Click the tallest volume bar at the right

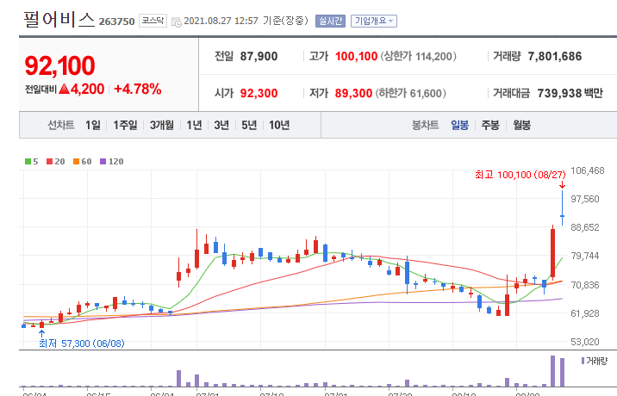coord(553,371)
